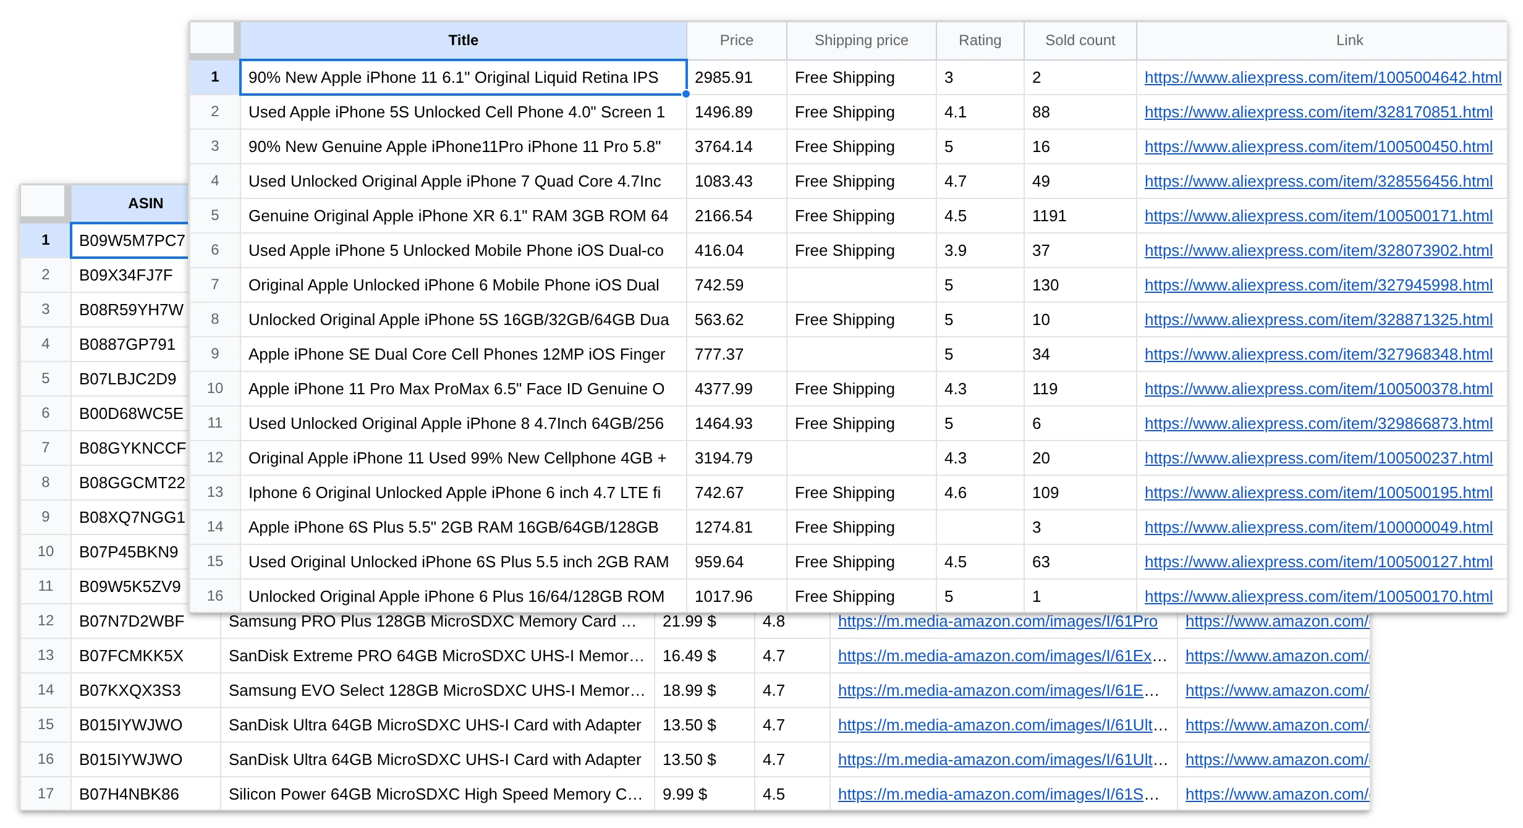Select the Rating column header
The image size is (1523, 828).
[x=980, y=40]
